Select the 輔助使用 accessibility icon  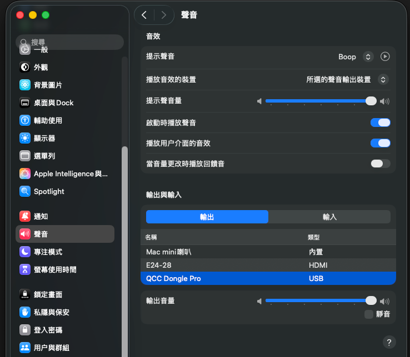(x=25, y=120)
